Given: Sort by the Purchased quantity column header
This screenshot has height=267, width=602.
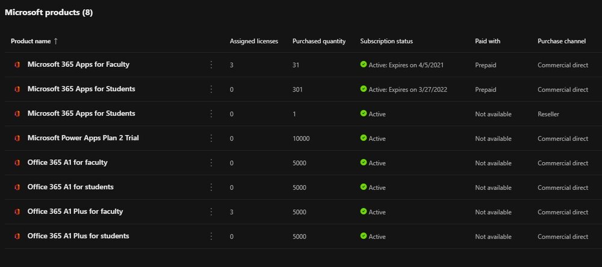Looking at the screenshot, I should [x=319, y=41].
